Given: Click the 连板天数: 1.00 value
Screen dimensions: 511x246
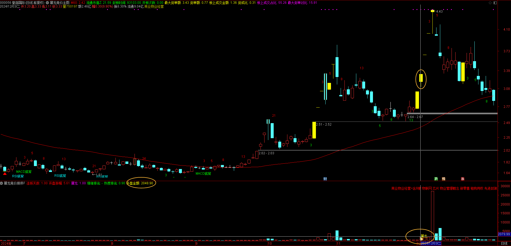Looking at the screenshot, I should [x=37, y=183].
